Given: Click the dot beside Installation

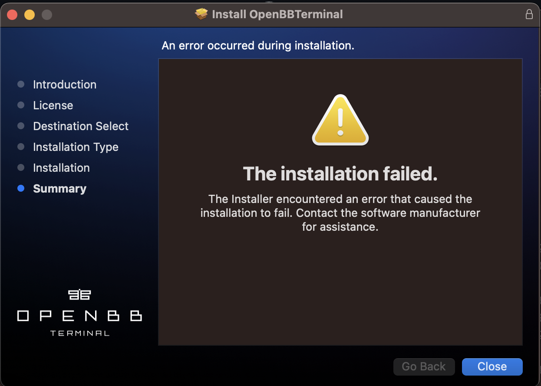Looking at the screenshot, I should (x=21, y=167).
